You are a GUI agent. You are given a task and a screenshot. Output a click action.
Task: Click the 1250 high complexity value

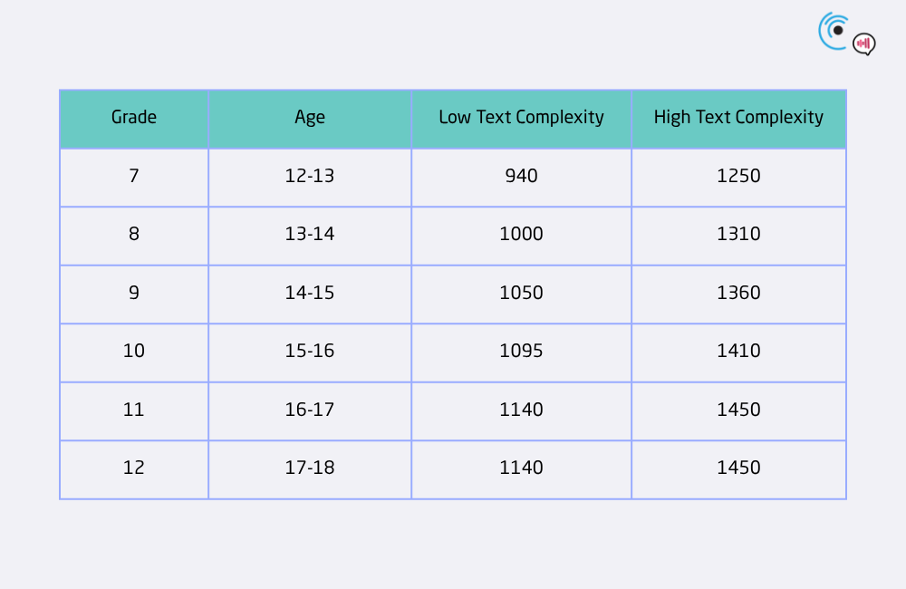[x=739, y=178]
